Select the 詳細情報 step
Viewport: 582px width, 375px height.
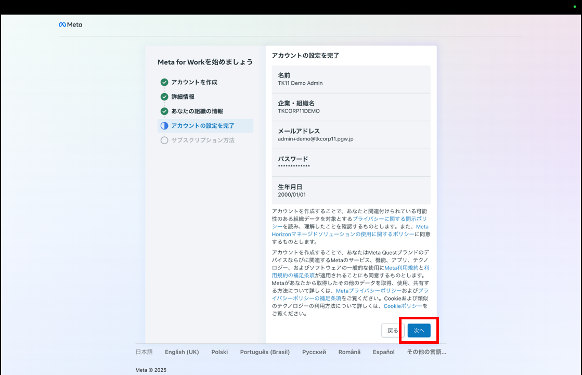click(183, 97)
